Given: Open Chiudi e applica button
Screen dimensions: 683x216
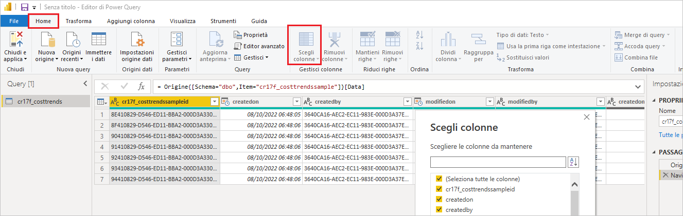Looking at the screenshot, I should 15,46.
